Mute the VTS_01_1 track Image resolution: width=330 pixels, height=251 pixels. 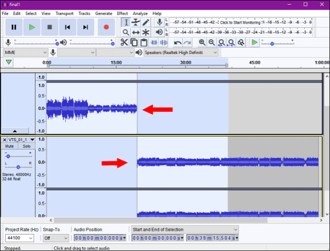pyautogui.click(x=9, y=146)
